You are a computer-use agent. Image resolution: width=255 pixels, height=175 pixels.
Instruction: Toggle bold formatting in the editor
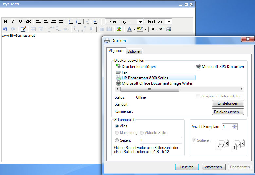[5, 22]
